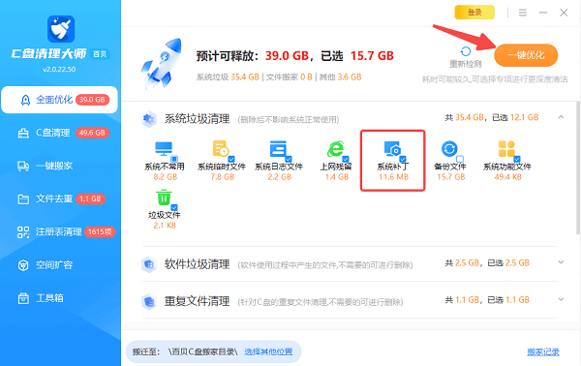Click the 上网残留 IE browser icon

pyautogui.click(x=335, y=148)
